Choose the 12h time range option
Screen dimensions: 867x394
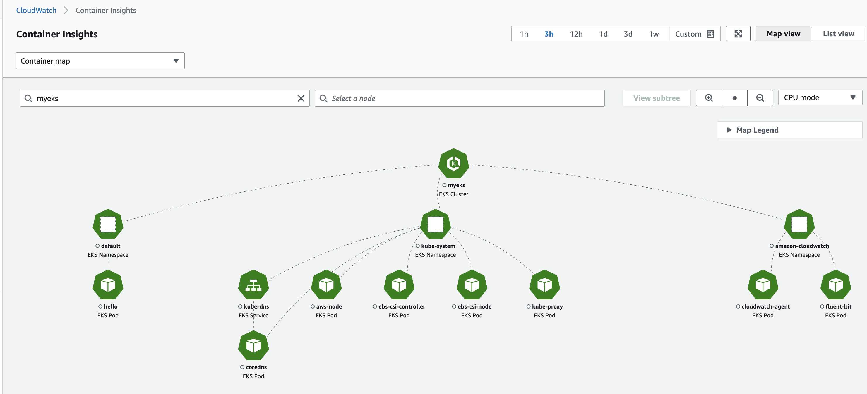(576, 34)
